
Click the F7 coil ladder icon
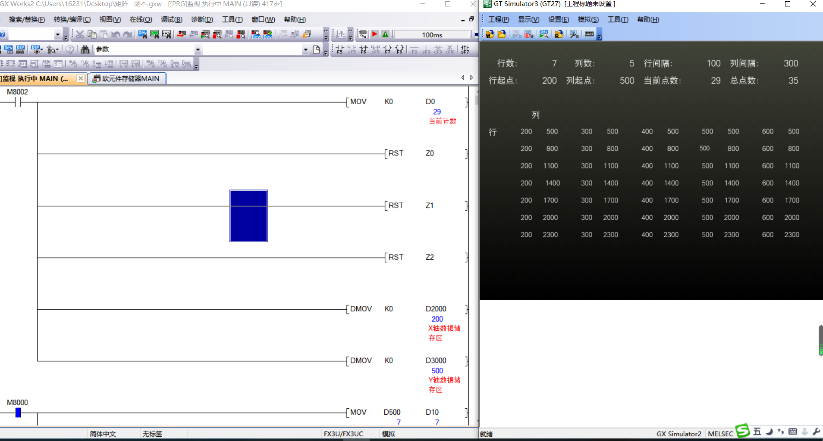[387, 50]
